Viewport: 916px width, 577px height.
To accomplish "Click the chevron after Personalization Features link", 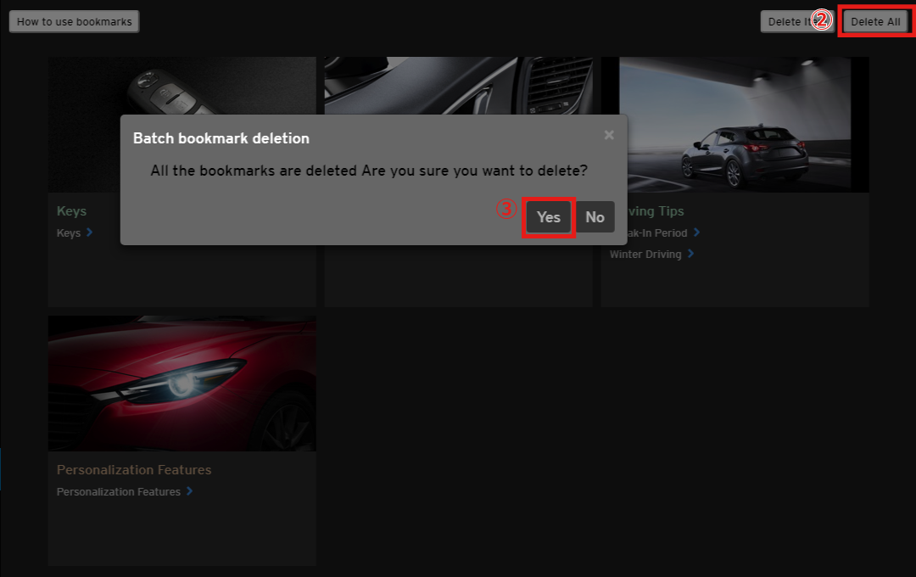I will point(189,491).
